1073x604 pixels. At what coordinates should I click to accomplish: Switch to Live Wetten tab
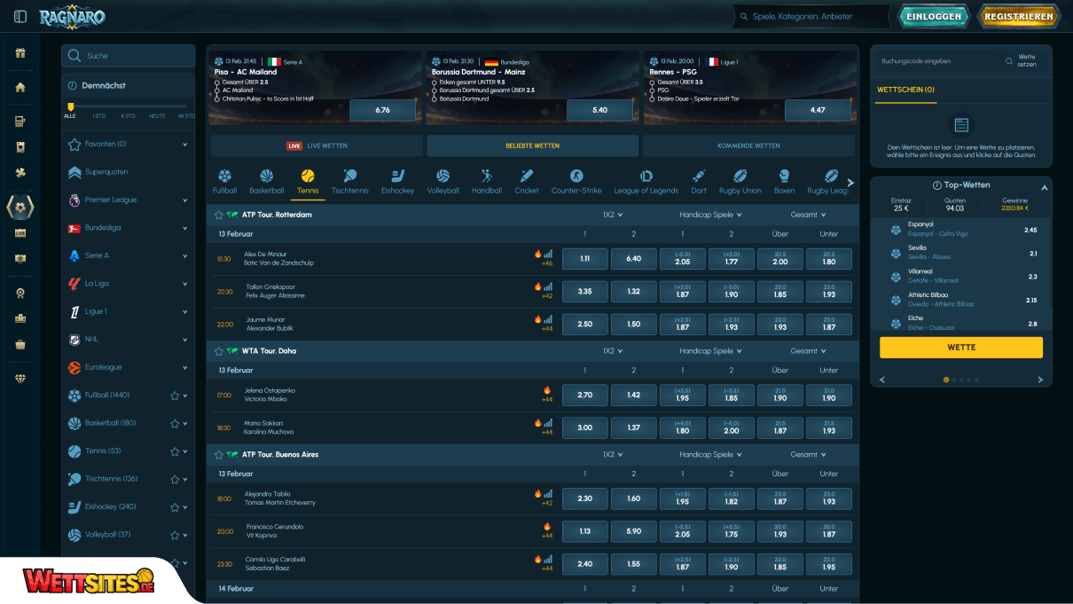point(317,145)
